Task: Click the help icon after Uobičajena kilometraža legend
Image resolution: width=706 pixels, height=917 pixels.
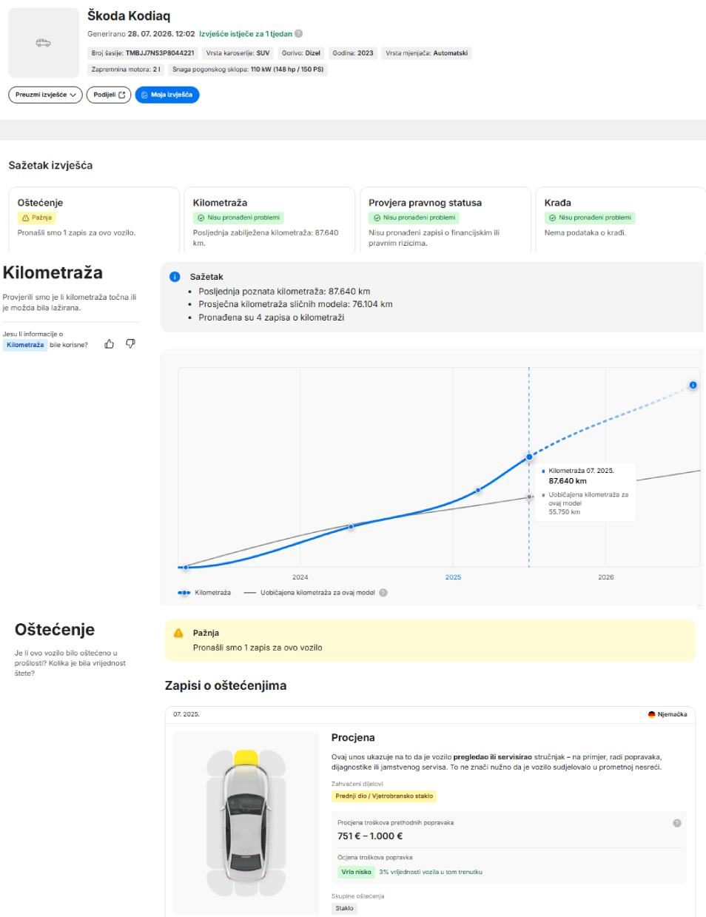Action: click(x=383, y=593)
